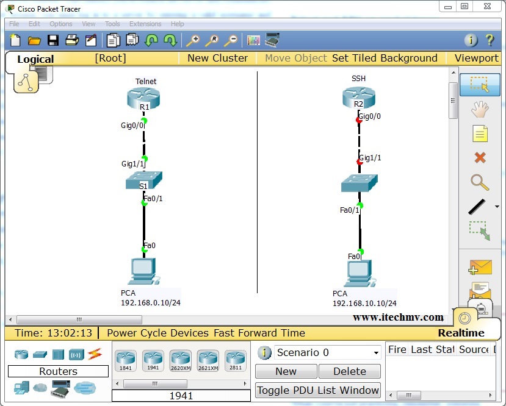
Task: Select the 1941 router model
Action: [153, 361]
